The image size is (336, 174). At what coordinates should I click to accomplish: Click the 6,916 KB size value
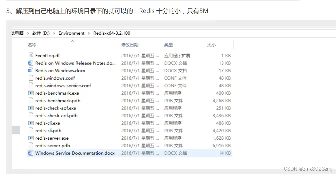(222, 145)
